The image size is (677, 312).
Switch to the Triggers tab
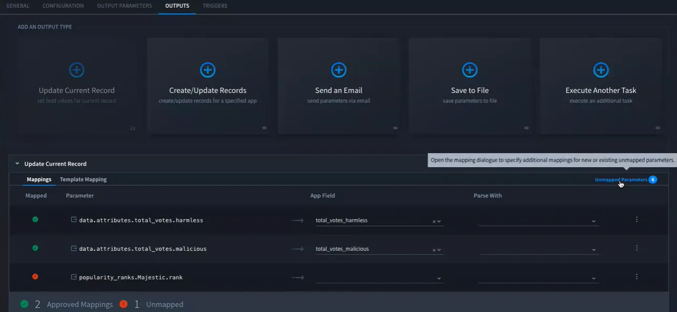pos(215,6)
